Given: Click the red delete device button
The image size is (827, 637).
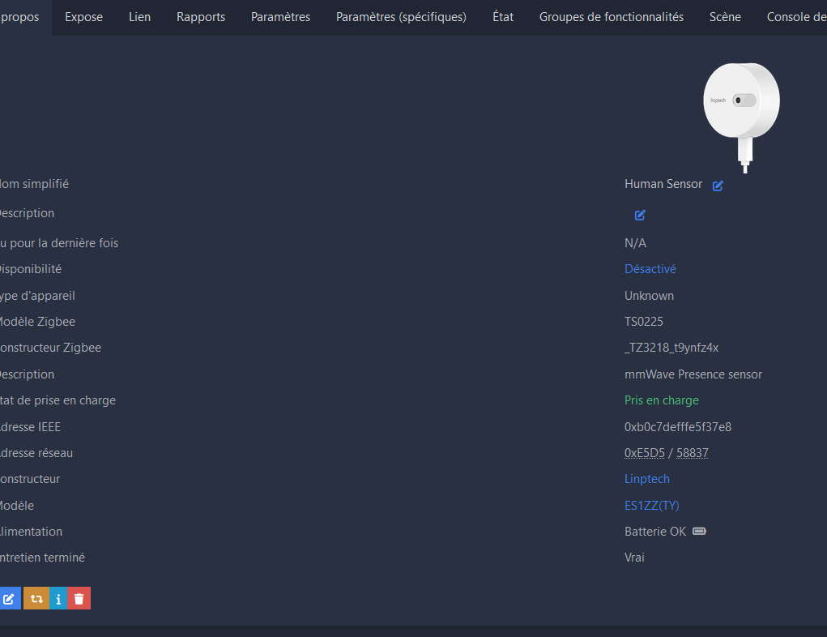Looking at the screenshot, I should (79, 598).
